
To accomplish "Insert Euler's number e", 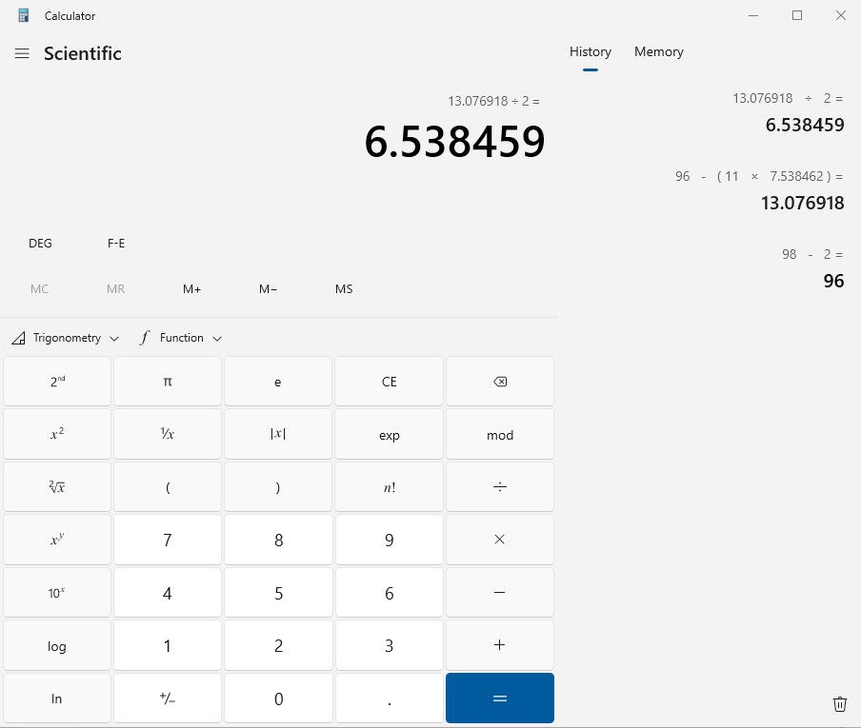I will (x=278, y=382).
